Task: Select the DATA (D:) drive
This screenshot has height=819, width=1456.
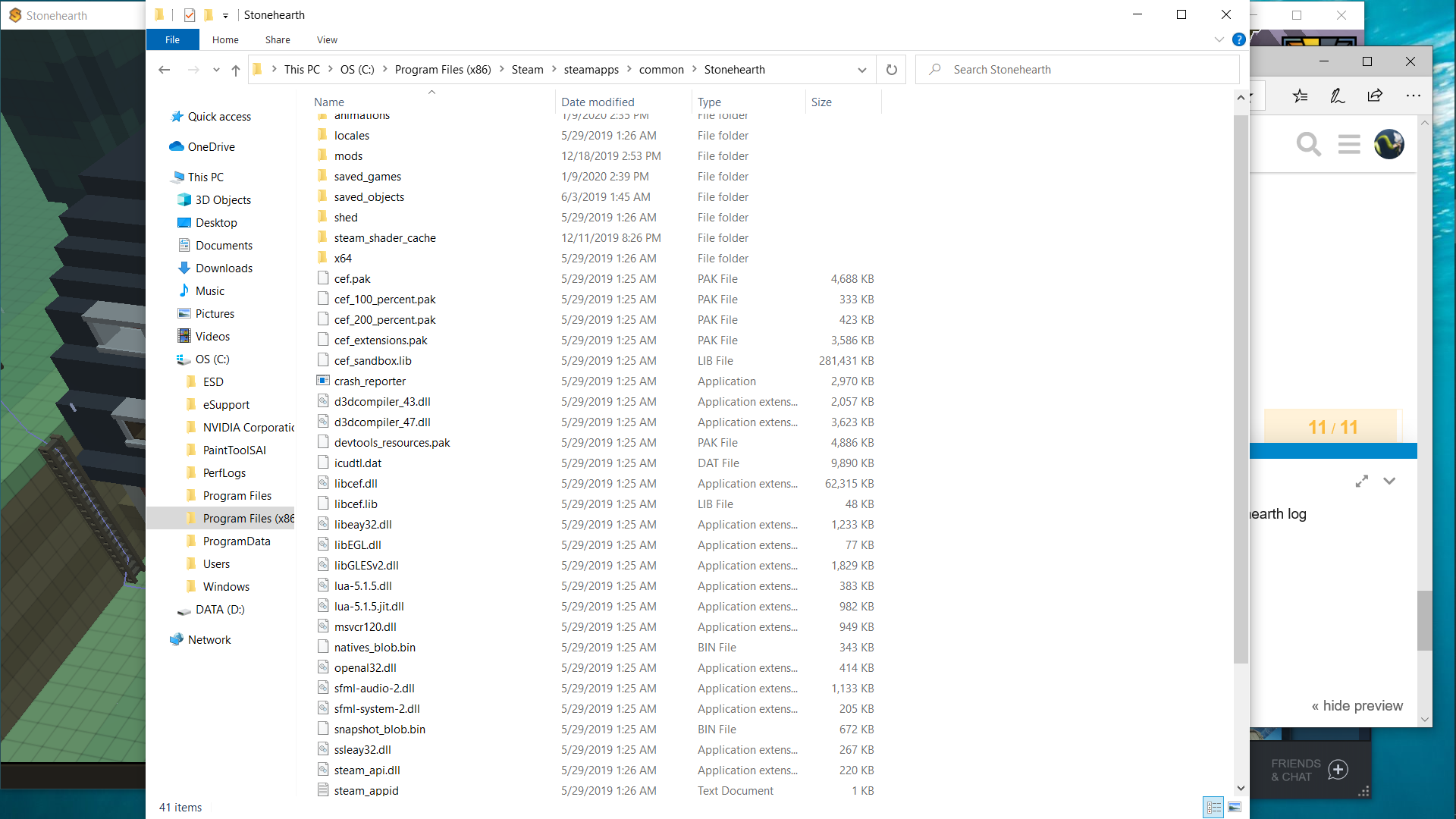Action: [220, 610]
